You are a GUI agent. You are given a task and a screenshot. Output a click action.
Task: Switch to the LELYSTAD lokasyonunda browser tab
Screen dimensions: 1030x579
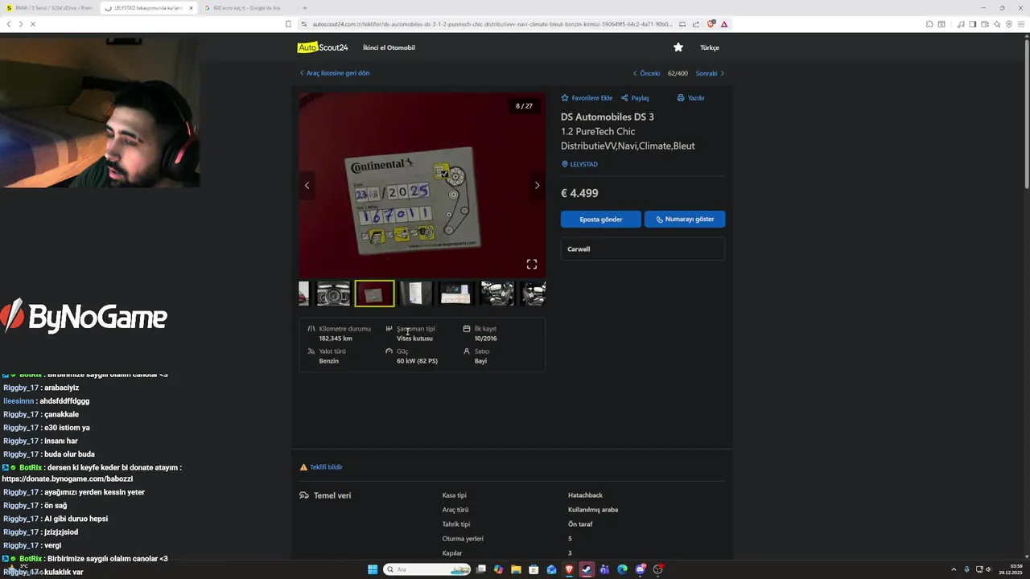click(148, 7)
